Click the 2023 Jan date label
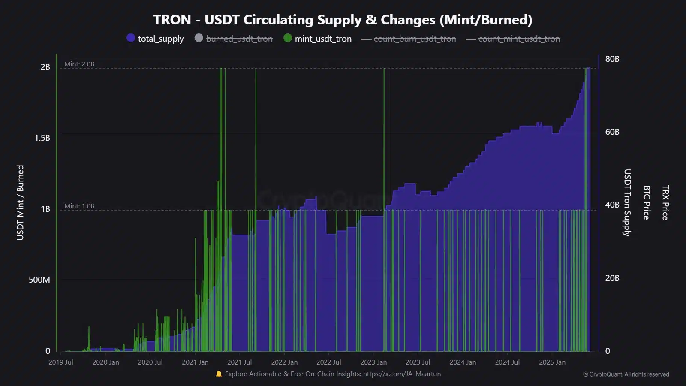This screenshot has width=686, height=386. 373,362
